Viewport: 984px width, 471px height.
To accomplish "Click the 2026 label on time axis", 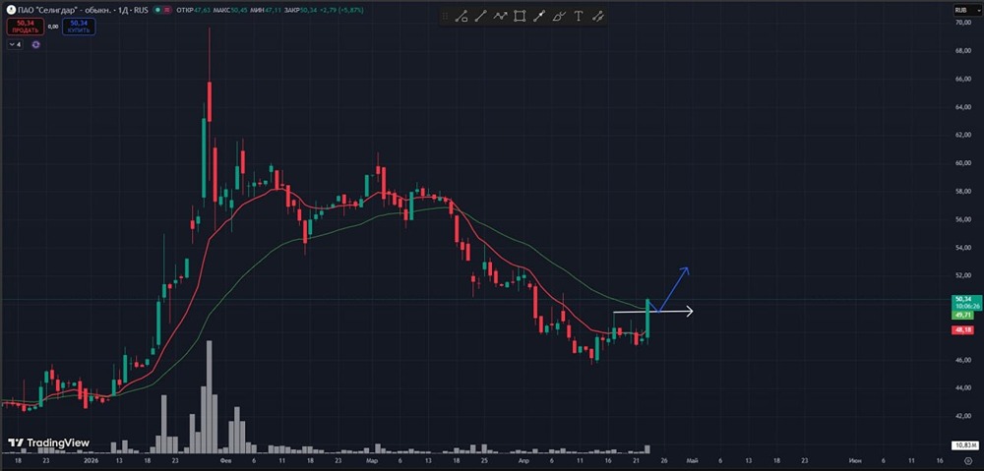I will click(x=90, y=461).
